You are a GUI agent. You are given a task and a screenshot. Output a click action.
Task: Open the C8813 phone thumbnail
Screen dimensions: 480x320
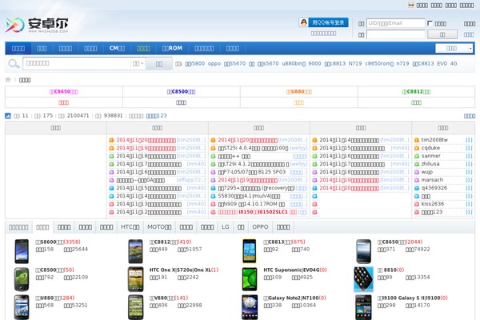point(250,251)
